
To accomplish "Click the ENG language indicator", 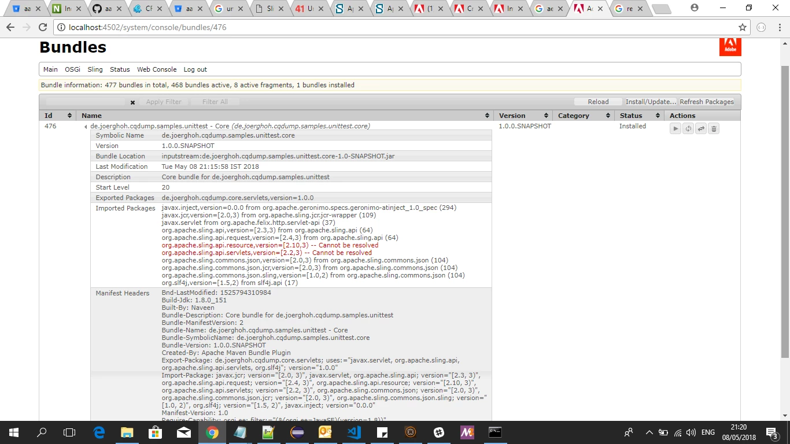I will click(708, 432).
